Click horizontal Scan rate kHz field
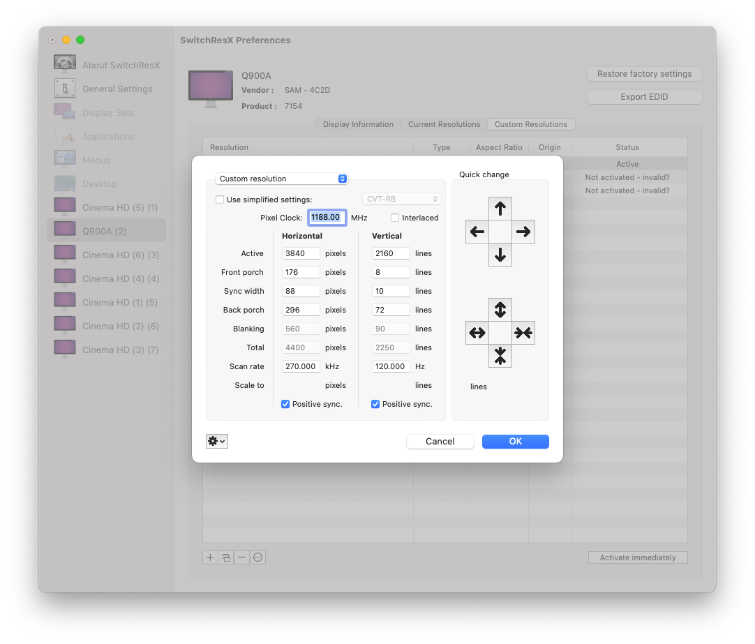The height and width of the screenshot is (644, 755). click(301, 366)
